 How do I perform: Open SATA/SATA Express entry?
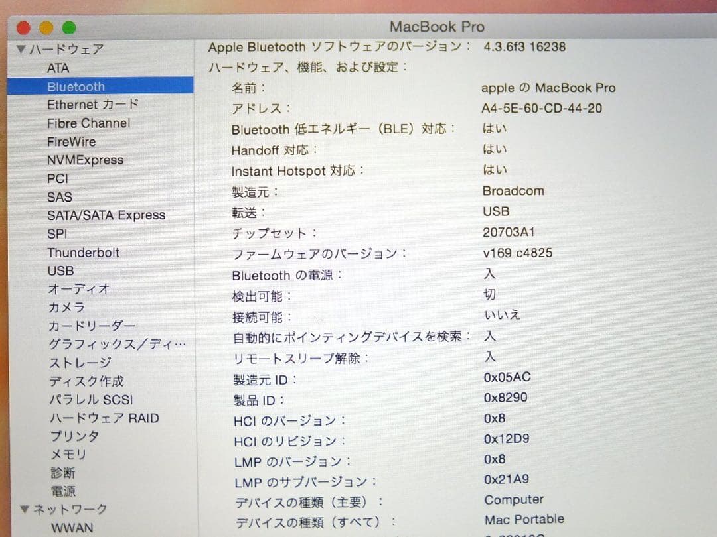[x=106, y=215]
